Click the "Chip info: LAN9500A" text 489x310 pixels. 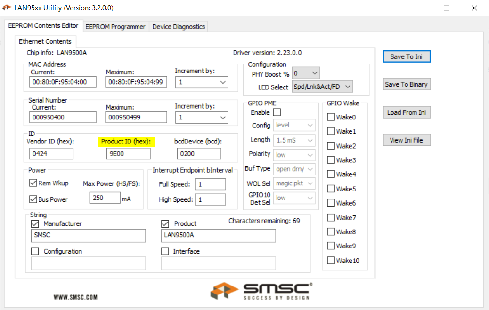click(x=57, y=53)
